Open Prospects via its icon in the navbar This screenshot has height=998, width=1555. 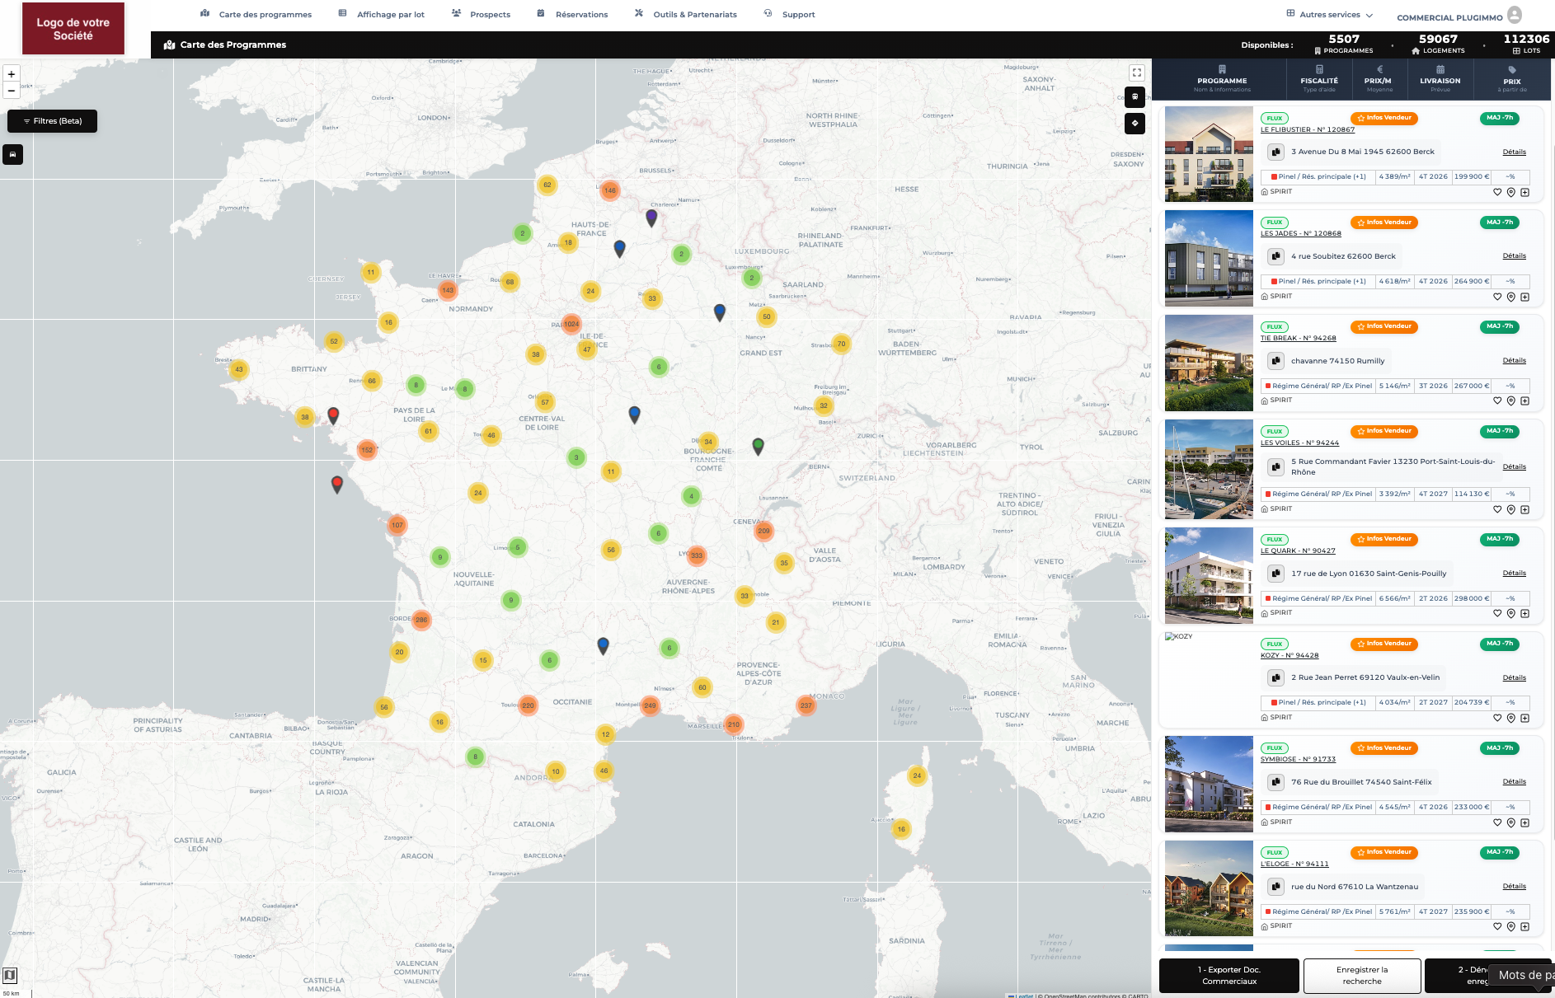click(x=456, y=13)
